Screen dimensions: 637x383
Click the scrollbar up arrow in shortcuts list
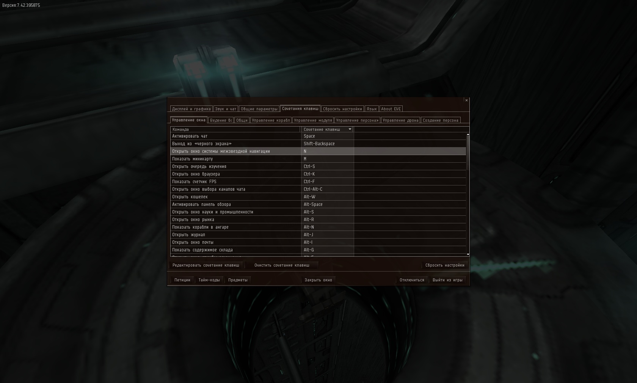click(468, 134)
